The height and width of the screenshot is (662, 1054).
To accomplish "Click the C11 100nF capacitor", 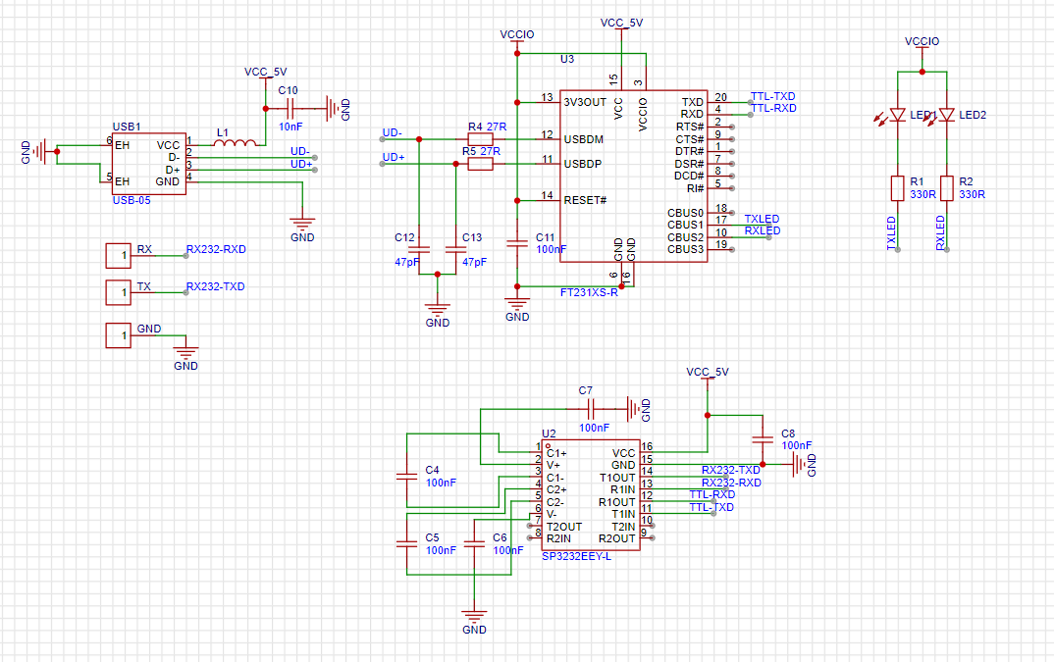I will click(516, 243).
